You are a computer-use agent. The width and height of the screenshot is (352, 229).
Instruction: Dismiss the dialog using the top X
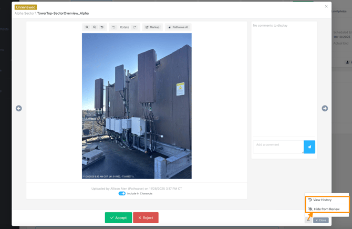pos(326,6)
